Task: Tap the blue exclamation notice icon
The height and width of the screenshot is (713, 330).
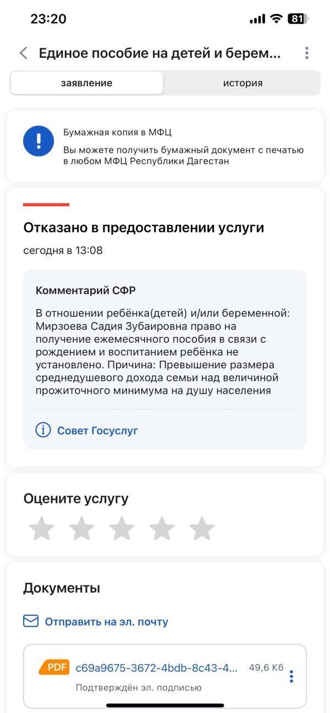Action: click(38, 141)
